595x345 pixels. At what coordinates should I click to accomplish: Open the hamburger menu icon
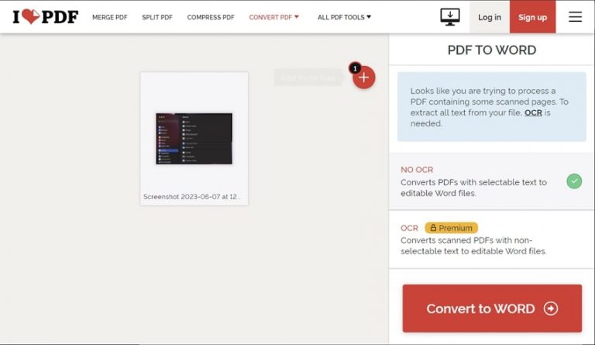(x=576, y=17)
